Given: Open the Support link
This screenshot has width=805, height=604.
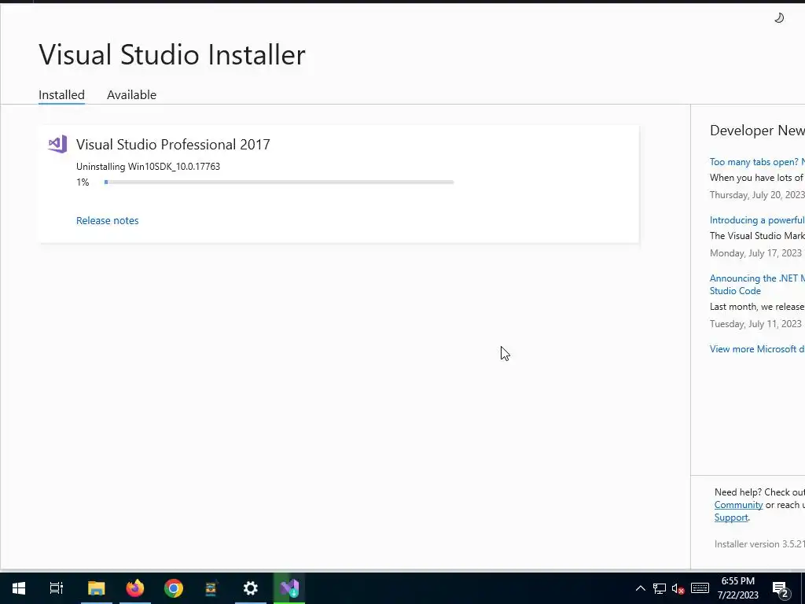Looking at the screenshot, I should pos(731,517).
